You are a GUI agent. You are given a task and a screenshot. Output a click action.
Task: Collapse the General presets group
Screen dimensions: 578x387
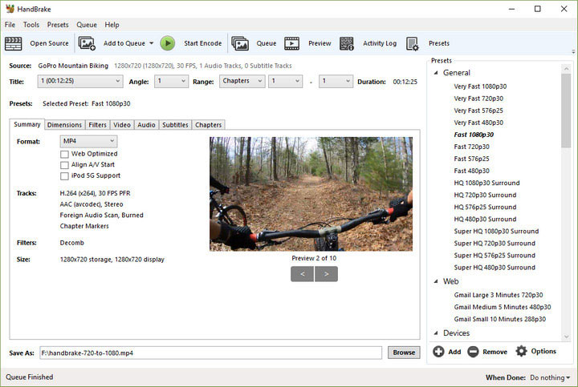pos(436,73)
